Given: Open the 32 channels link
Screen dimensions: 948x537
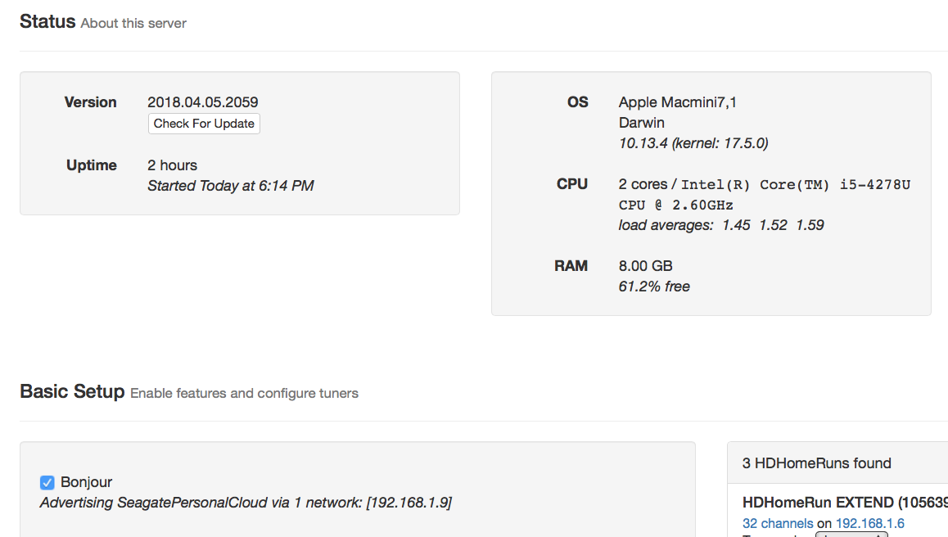Looking at the screenshot, I should point(778,523).
